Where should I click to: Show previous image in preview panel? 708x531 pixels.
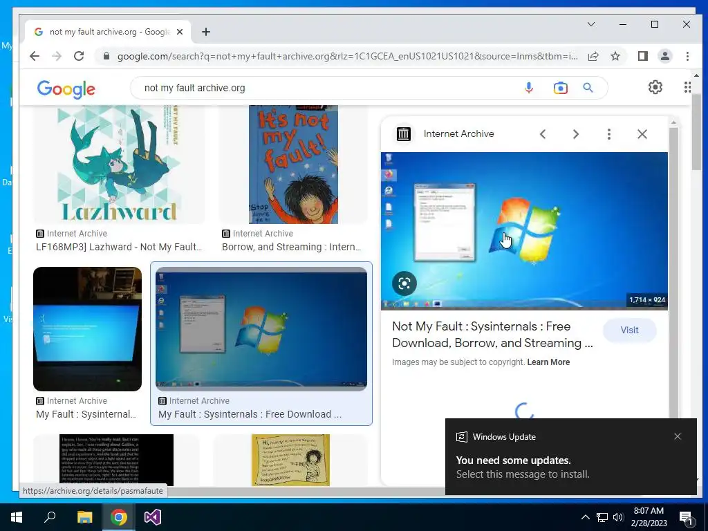click(x=543, y=134)
